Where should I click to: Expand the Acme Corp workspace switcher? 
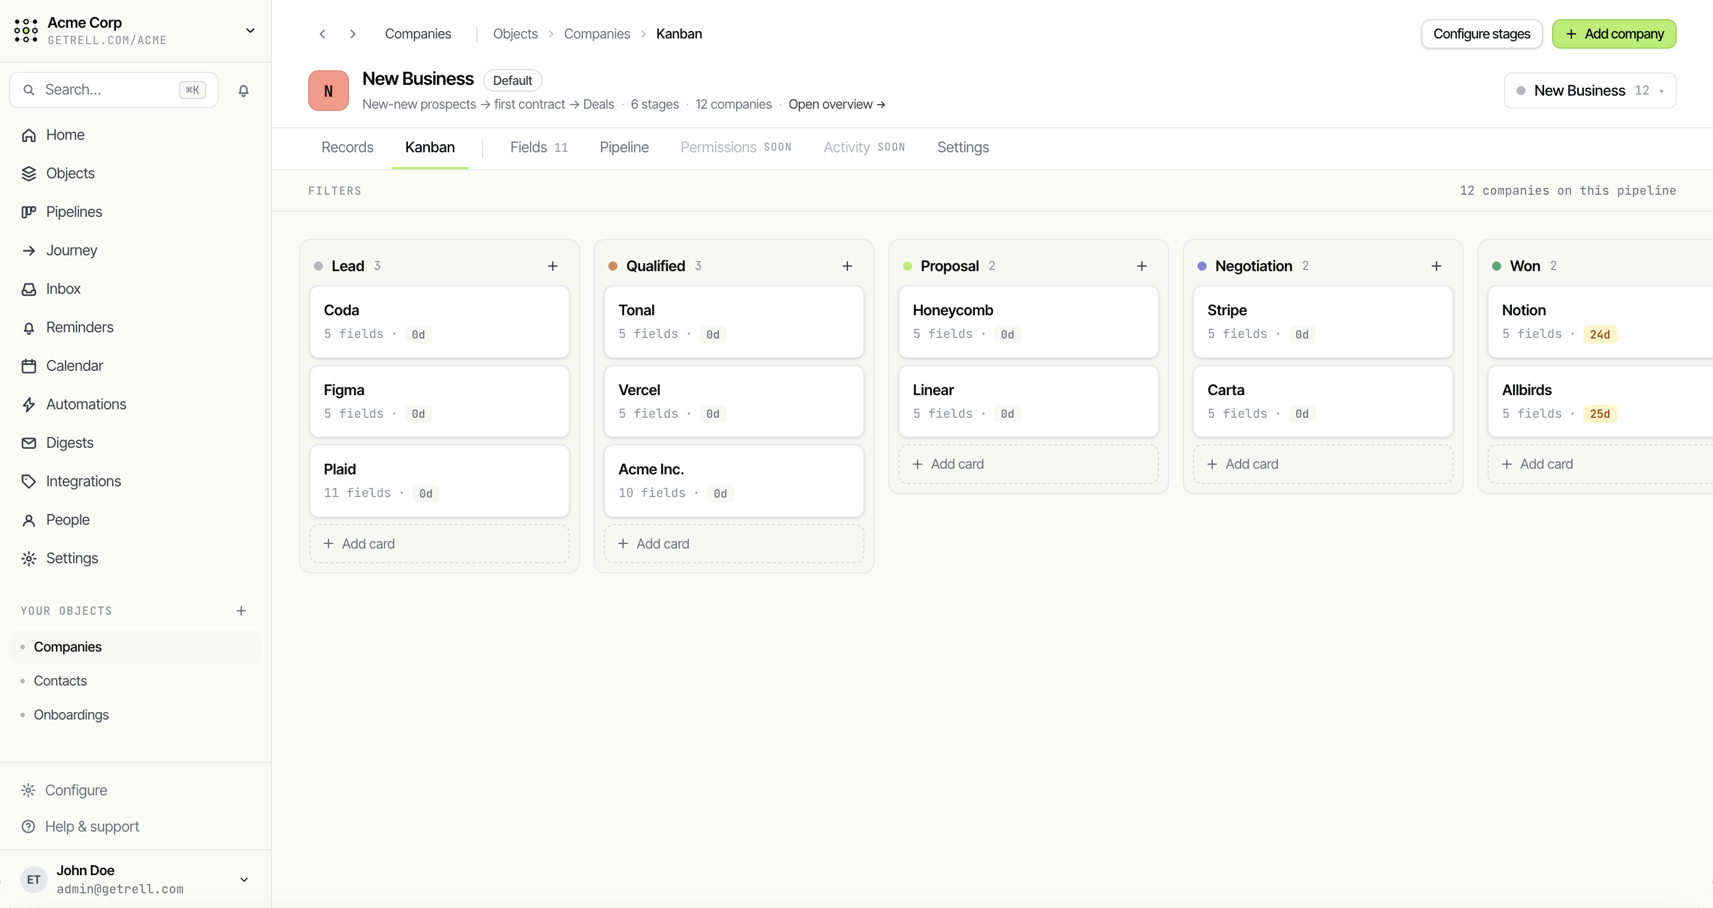pos(250,31)
